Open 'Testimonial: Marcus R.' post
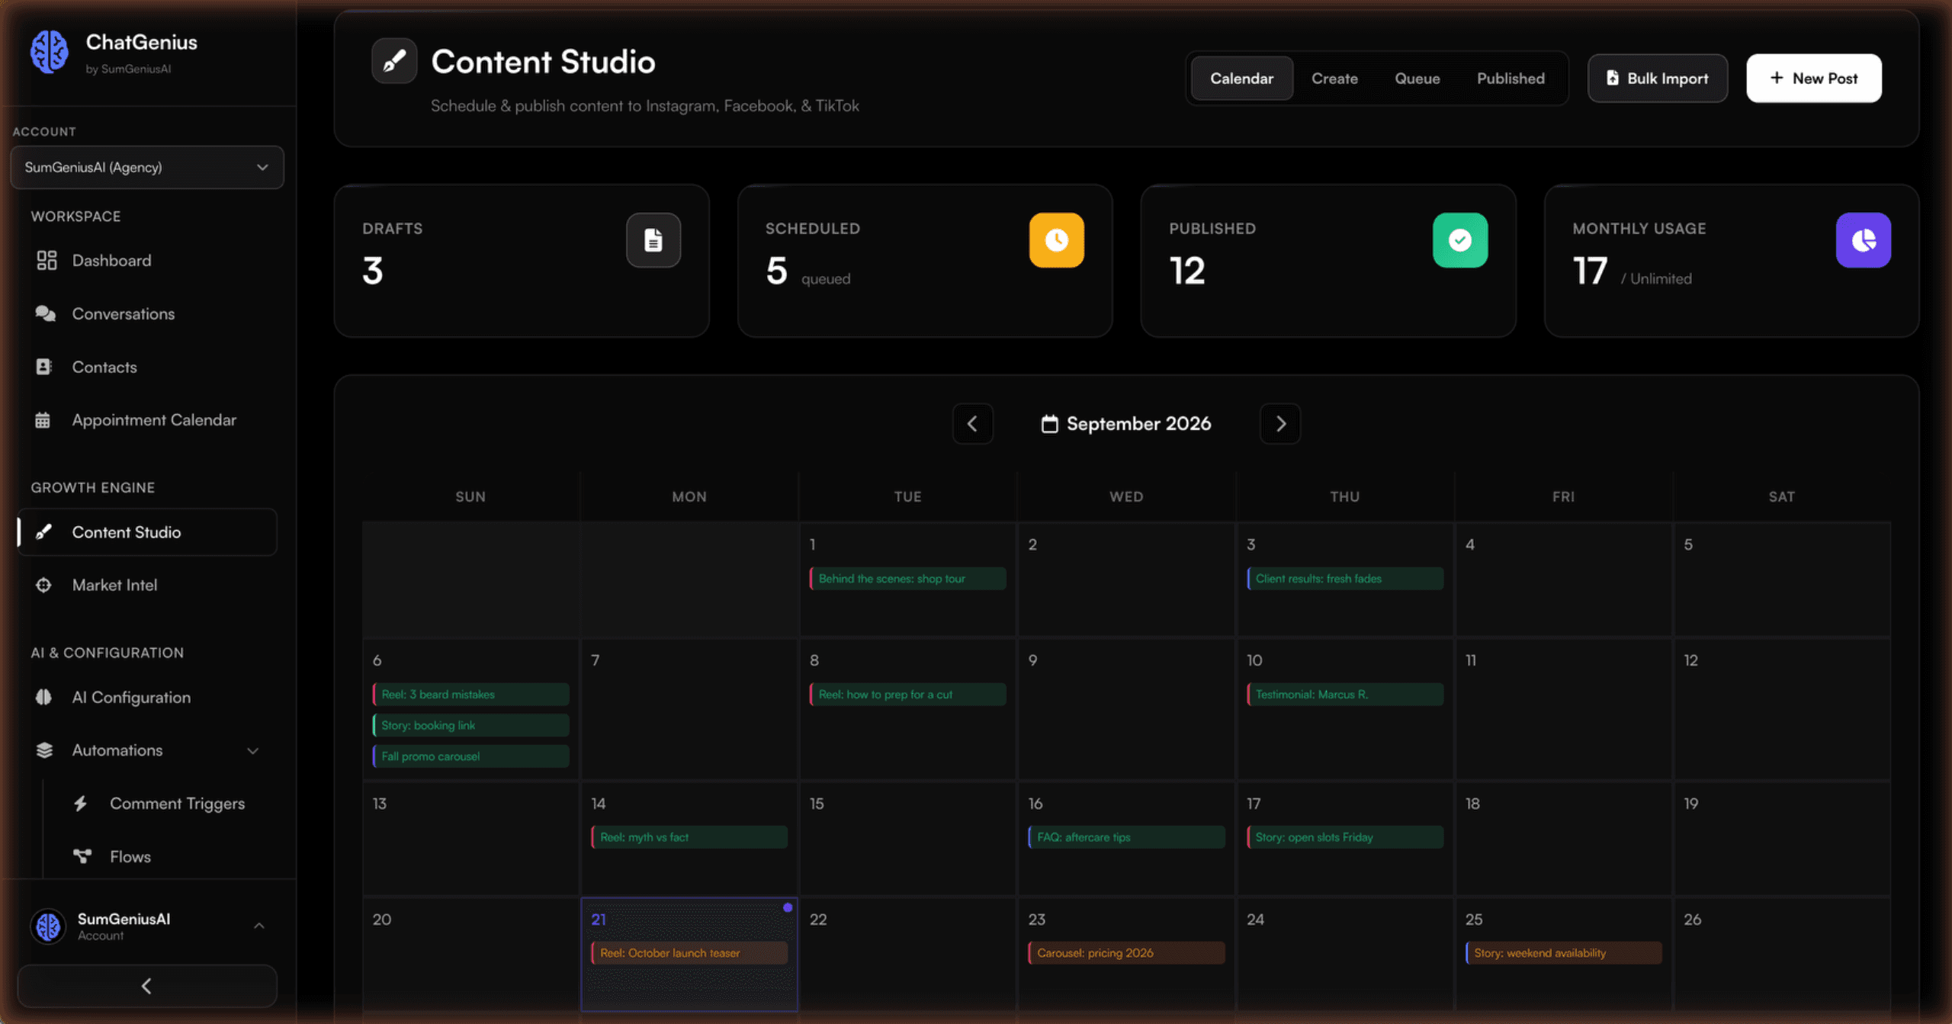The width and height of the screenshot is (1952, 1024). coord(1345,695)
